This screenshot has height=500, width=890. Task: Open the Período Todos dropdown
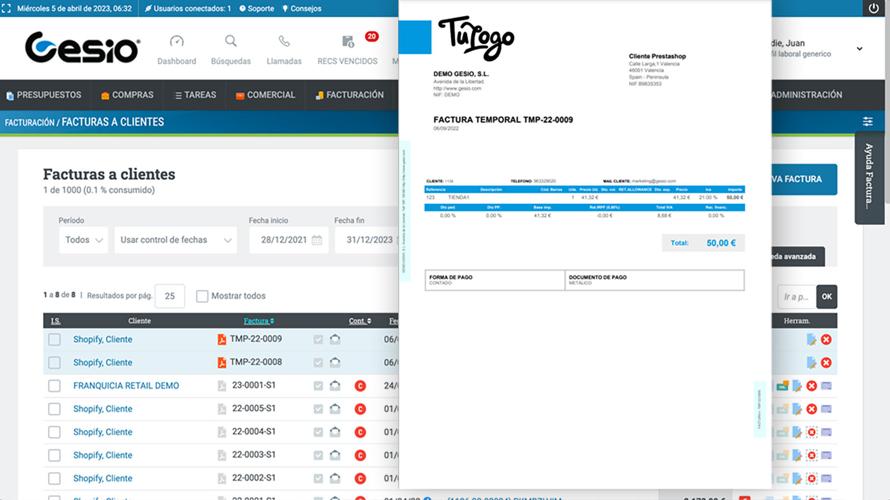click(83, 240)
